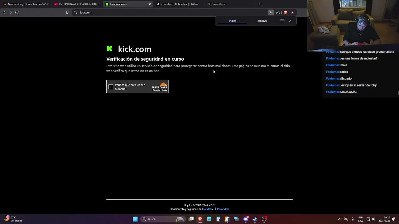Click the Cloudflare logo in the widget
Image resolution: width=399 pixels, height=224 pixels.
coord(159,85)
